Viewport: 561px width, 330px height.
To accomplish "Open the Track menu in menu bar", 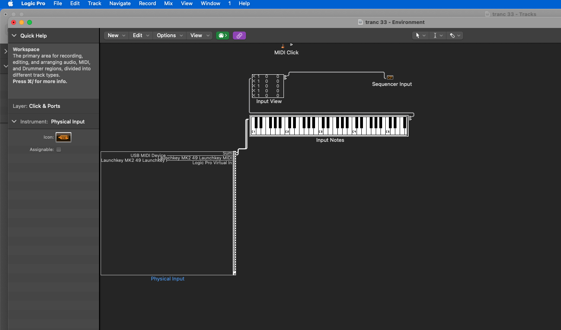I will pyautogui.click(x=94, y=4).
